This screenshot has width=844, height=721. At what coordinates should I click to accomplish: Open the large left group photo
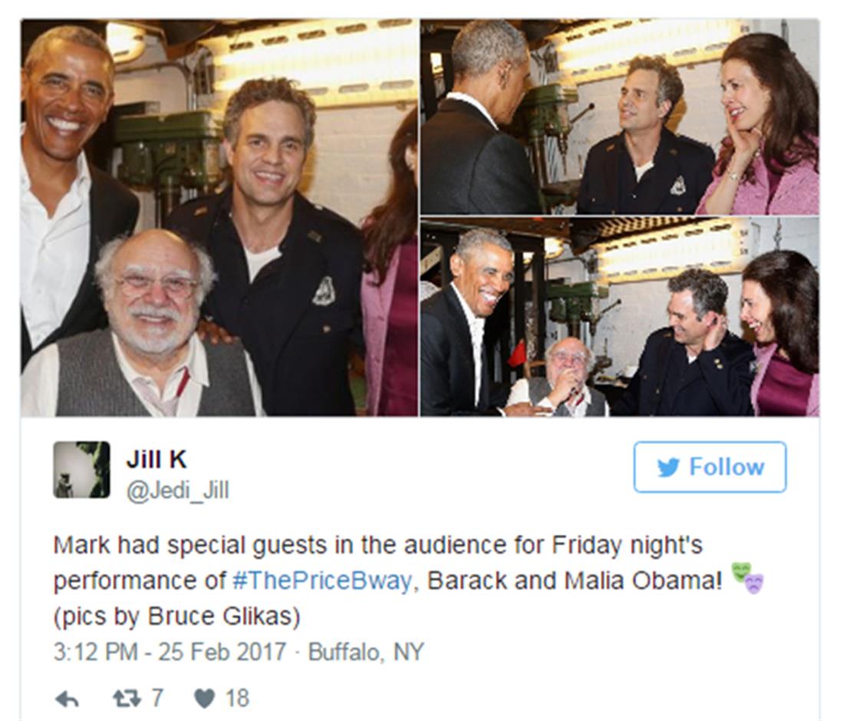click(219, 218)
